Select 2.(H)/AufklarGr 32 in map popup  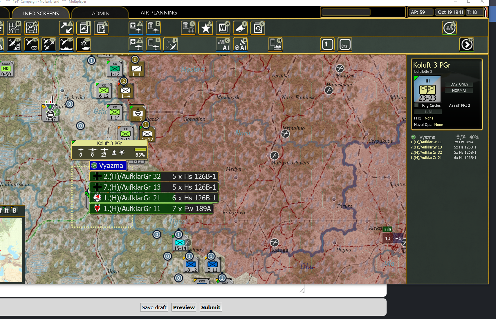click(x=154, y=176)
